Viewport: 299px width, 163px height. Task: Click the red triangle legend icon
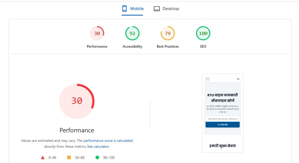(43, 158)
